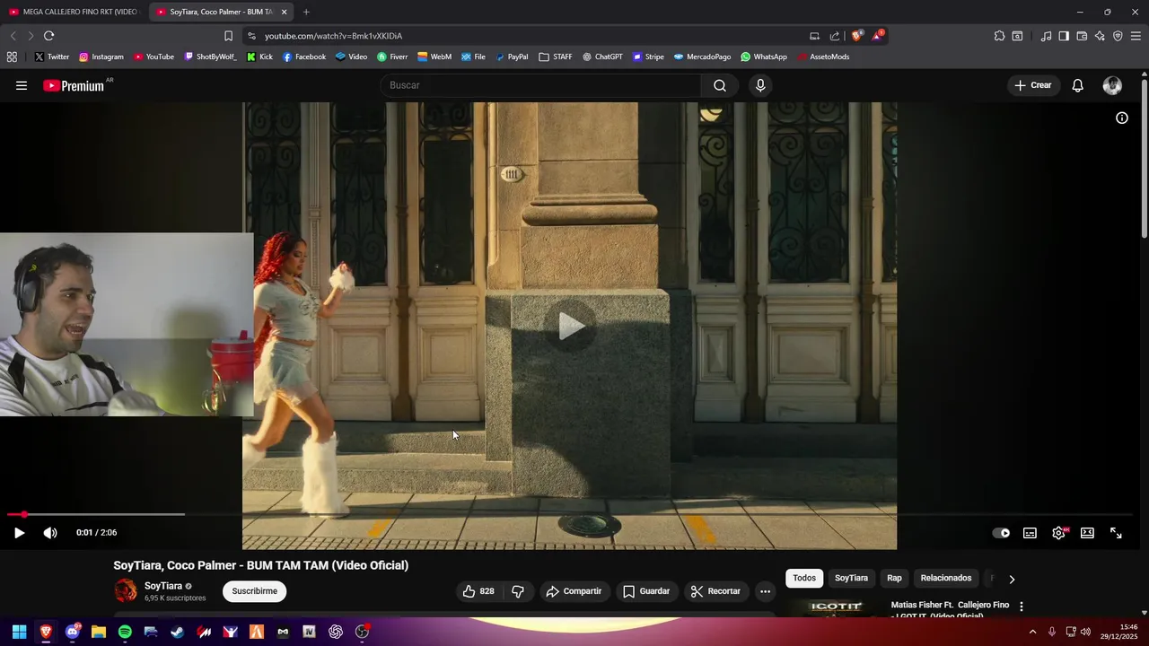Image resolution: width=1149 pixels, height=646 pixels.
Task: Open the STAFF bookmarks folder
Action: 556,57
